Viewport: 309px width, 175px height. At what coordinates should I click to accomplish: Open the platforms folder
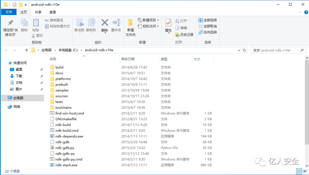63,79
